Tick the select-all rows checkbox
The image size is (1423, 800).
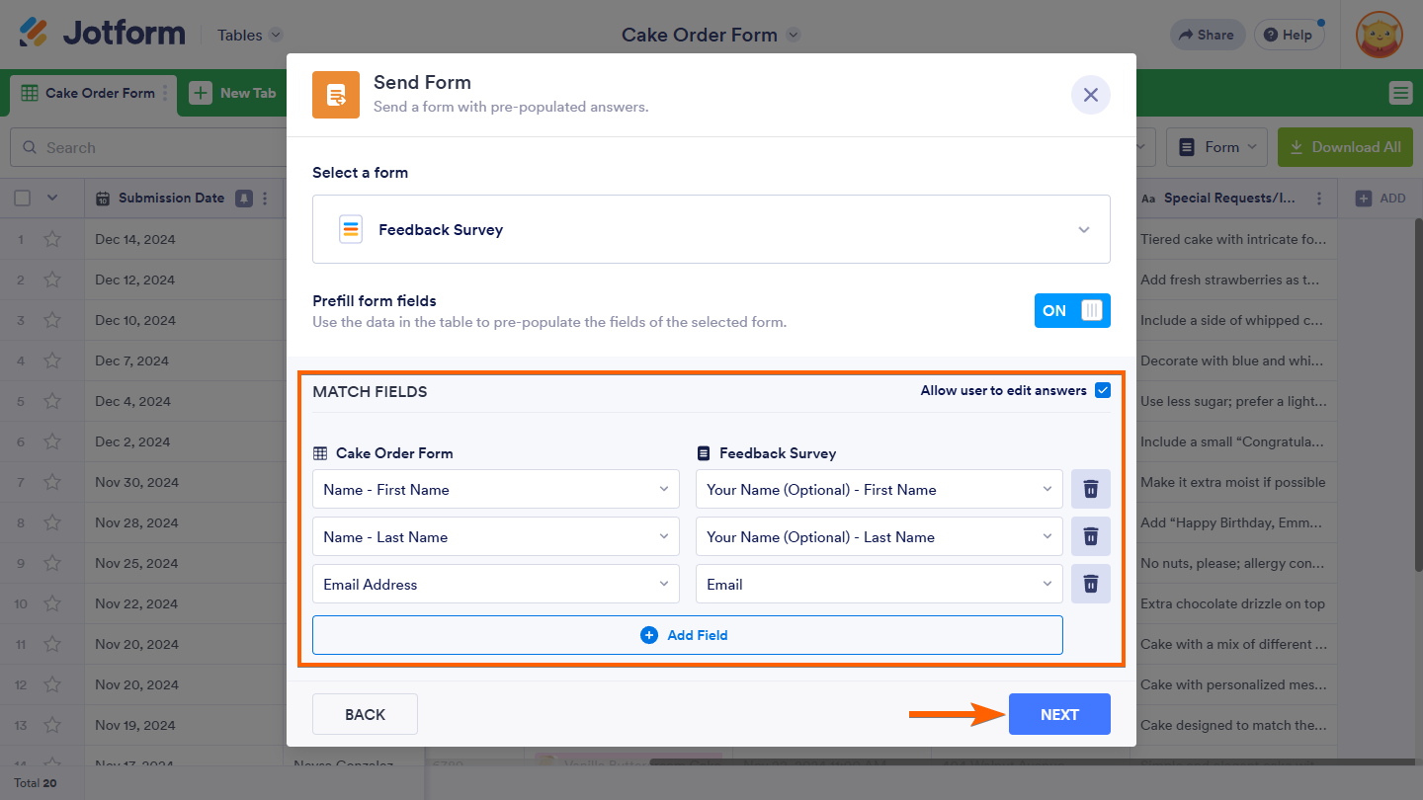[x=23, y=199]
